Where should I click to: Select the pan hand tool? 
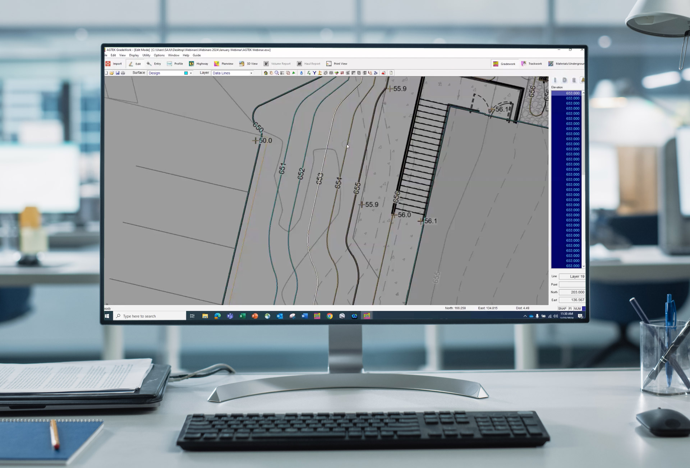(x=271, y=73)
